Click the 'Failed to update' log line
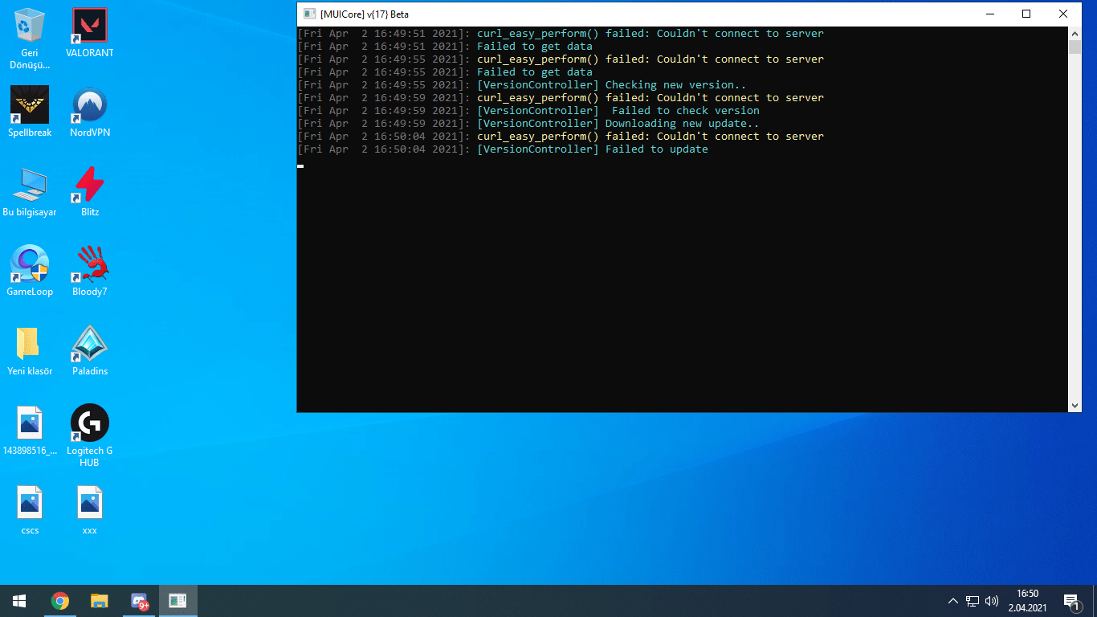The width and height of the screenshot is (1097, 617). point(503,149)
